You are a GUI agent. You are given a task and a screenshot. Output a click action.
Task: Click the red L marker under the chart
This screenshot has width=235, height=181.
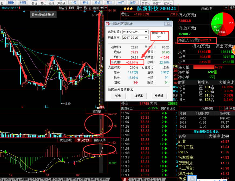22,107
